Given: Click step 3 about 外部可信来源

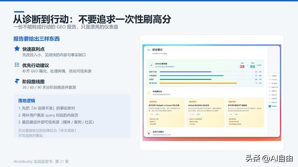Looking at the screenshot, I should pyautogui.click(x=56, y=122).
